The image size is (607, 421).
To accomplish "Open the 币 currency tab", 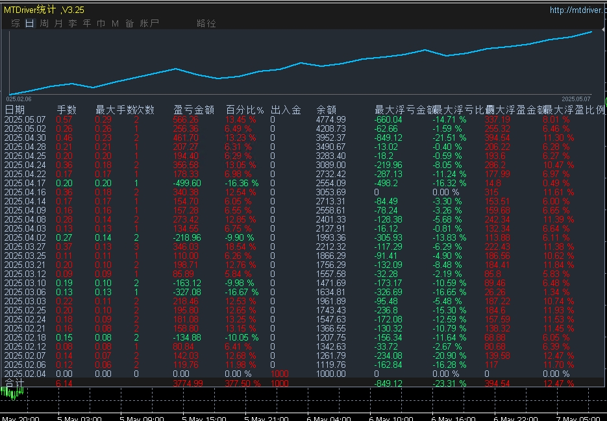I will click(x=101, y=23).
